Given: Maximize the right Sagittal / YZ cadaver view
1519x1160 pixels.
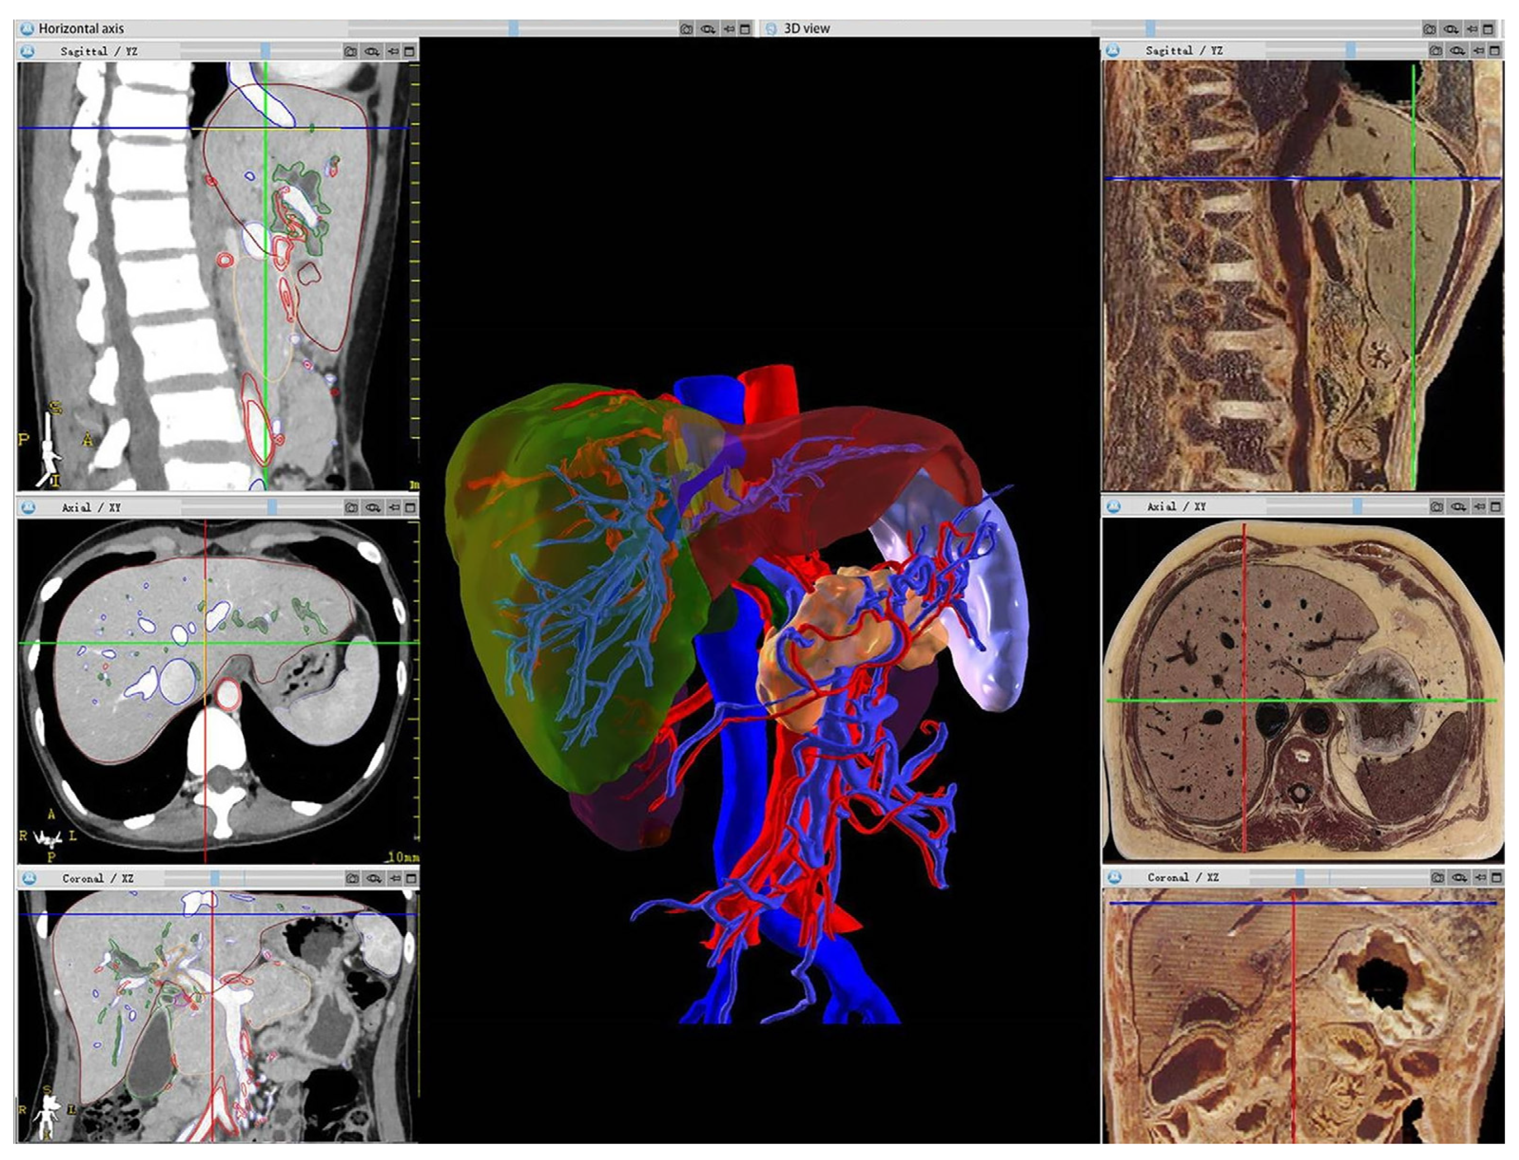Looking at the screenshot, I should (x=1494, y=50).
